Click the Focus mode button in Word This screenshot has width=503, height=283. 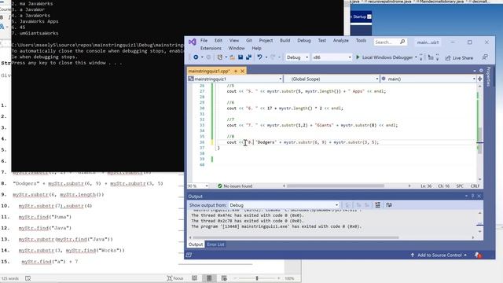point(175,278)
